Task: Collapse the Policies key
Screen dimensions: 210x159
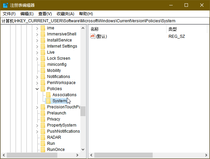Action: pos(37,89)
